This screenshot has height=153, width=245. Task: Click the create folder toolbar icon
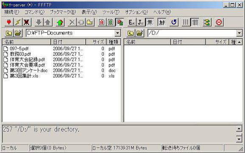pos(90,22)
